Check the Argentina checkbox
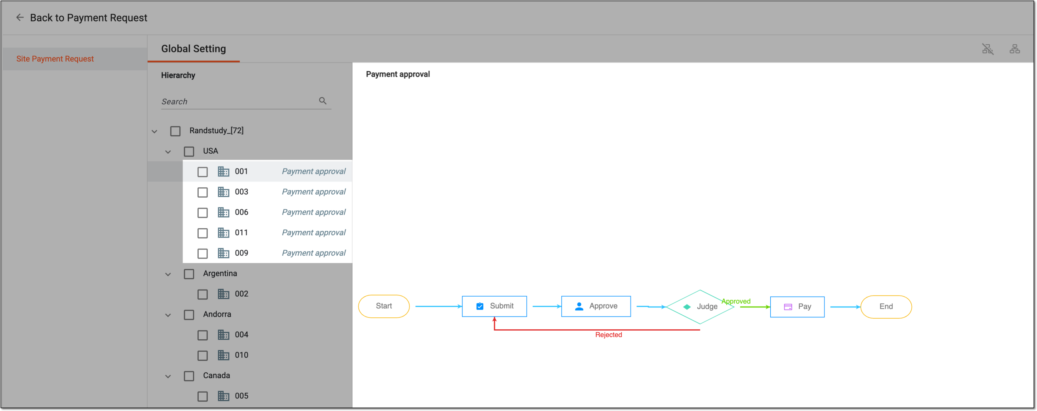This screenshot has width=1037, height=411. [189, 274]
